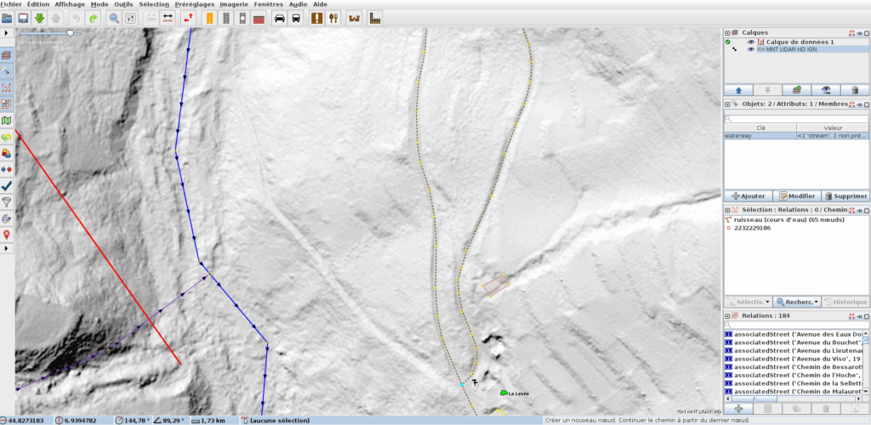The width and height of the screenshot is (871, 425).
Task: Click the bus preset icon
Action: [x=295, y=18]
